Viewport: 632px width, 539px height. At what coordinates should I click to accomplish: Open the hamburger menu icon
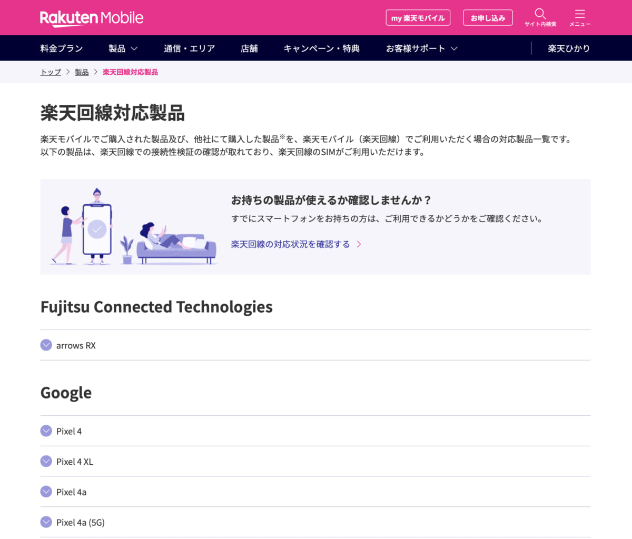pos(579,14)
